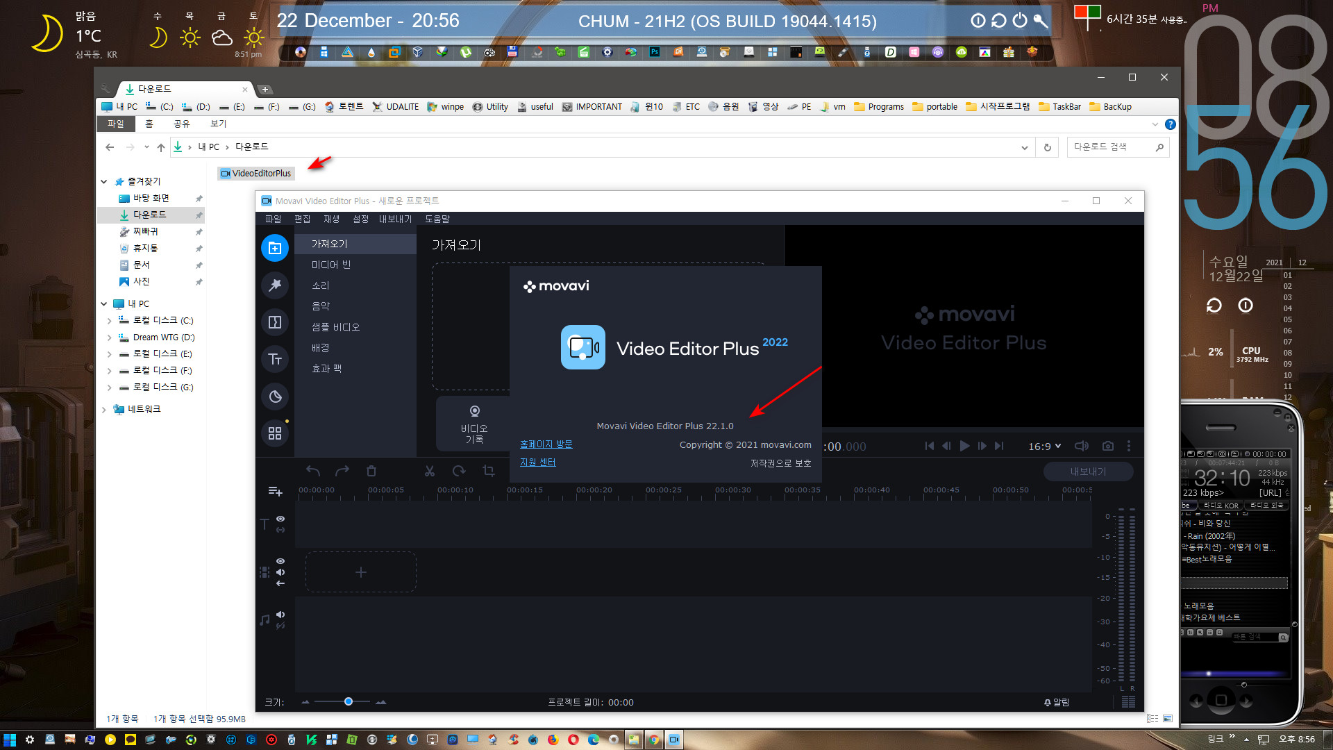1333x750 pixels.
Task: Click the timeline layout icon at bottom right
Action: (1128, 702)
